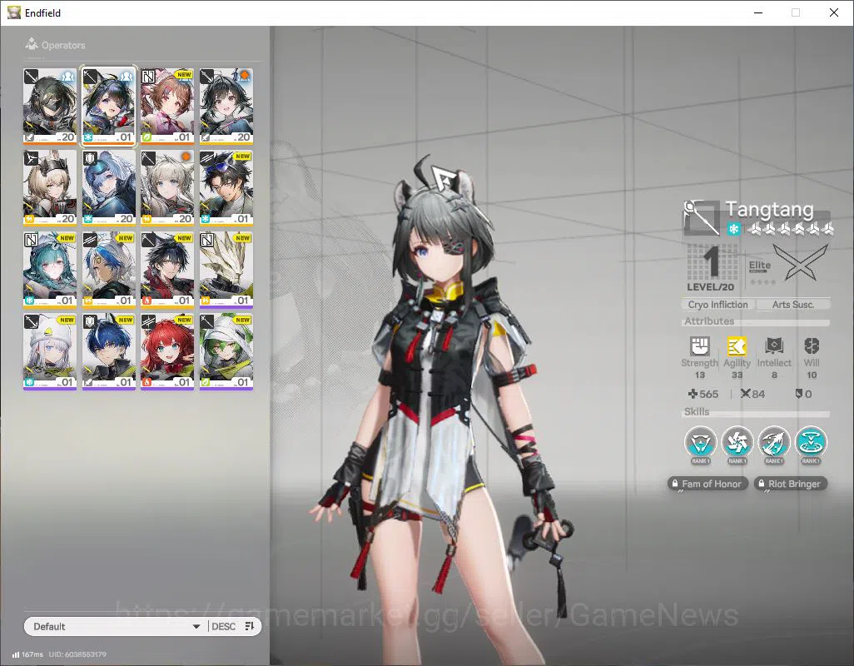Open the locked Fam of Honor talent
Image resolution: width=854 pixels, height=666 pixels.
[x=707, y=484]
